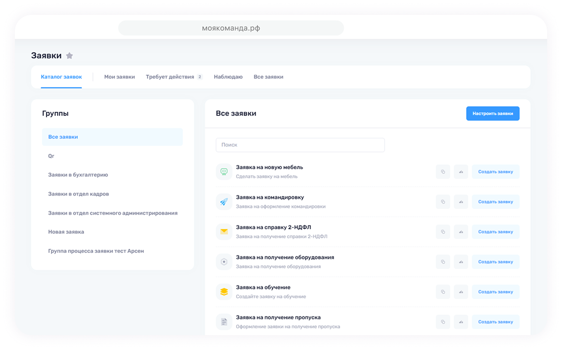This screenshot has height=350, width=562.
Task: Click the yellow layers icon for обучение
Action: click(x=224, y=292)
